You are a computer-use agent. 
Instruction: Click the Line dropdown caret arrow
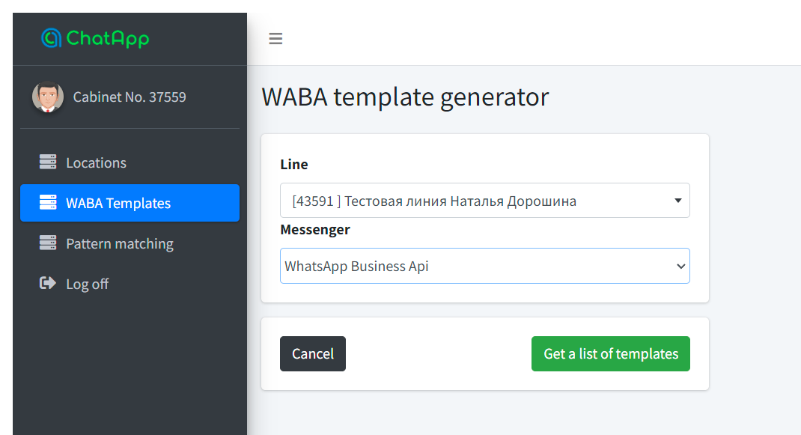click(677, 201)
